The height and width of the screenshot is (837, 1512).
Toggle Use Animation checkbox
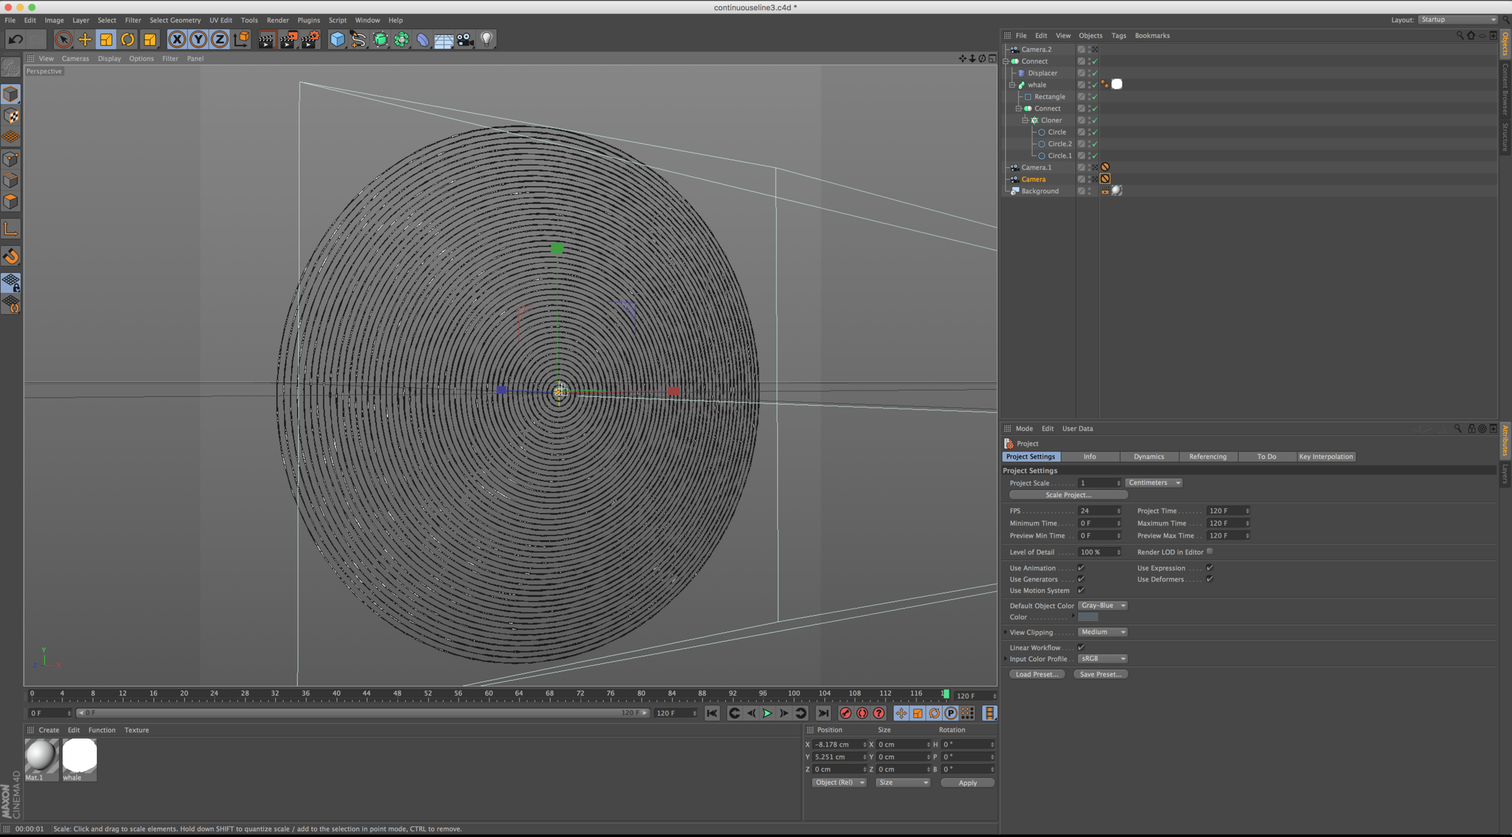point(1081,567)
